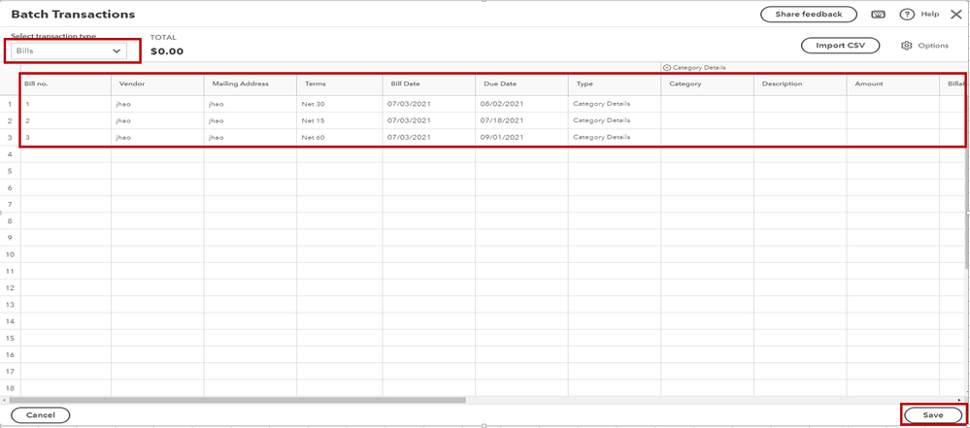The width and height of the screenshot is (970, 428).
Task: Click mailing address jhao in row 3
Action: (x=251, y=137)
